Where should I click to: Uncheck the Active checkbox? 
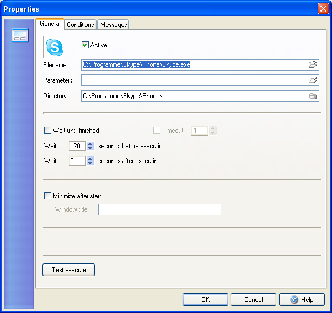[85, 45]
